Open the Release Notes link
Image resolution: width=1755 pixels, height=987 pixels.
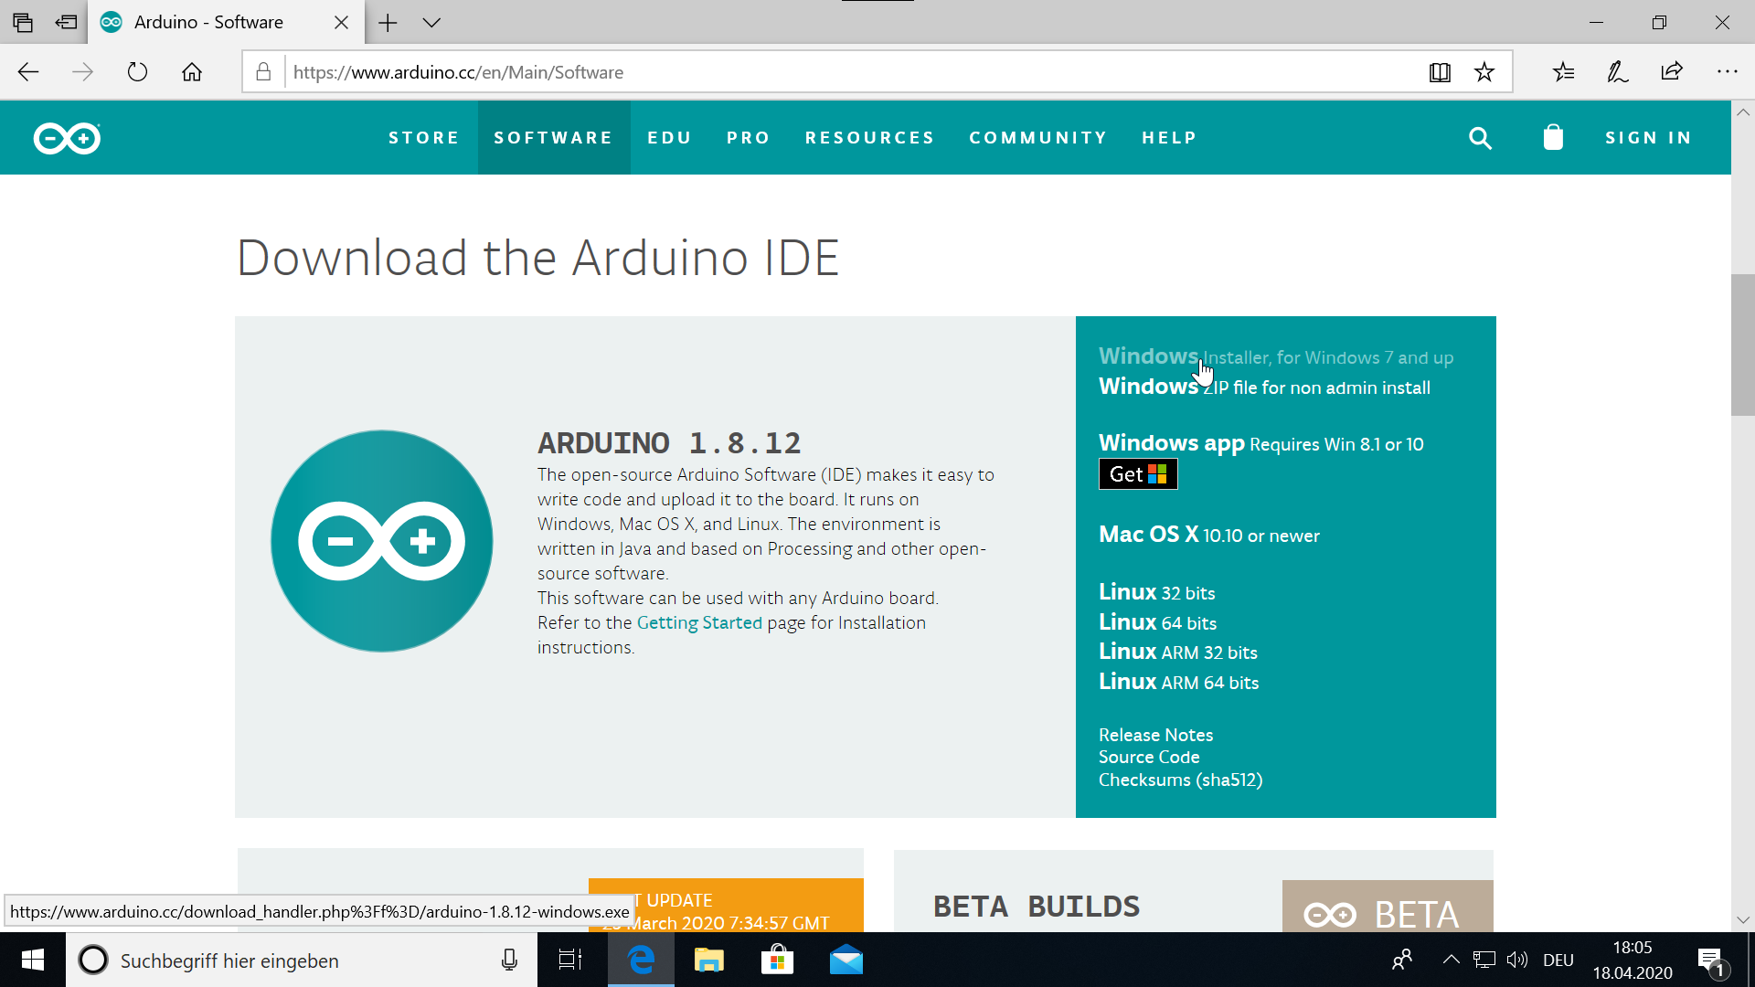click(x=1155, y=735)
